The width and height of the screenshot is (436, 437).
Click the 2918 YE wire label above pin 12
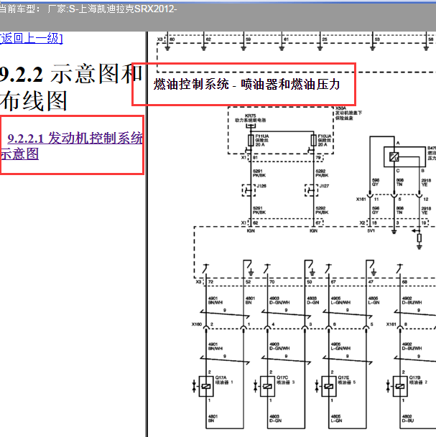coord(426,182)
